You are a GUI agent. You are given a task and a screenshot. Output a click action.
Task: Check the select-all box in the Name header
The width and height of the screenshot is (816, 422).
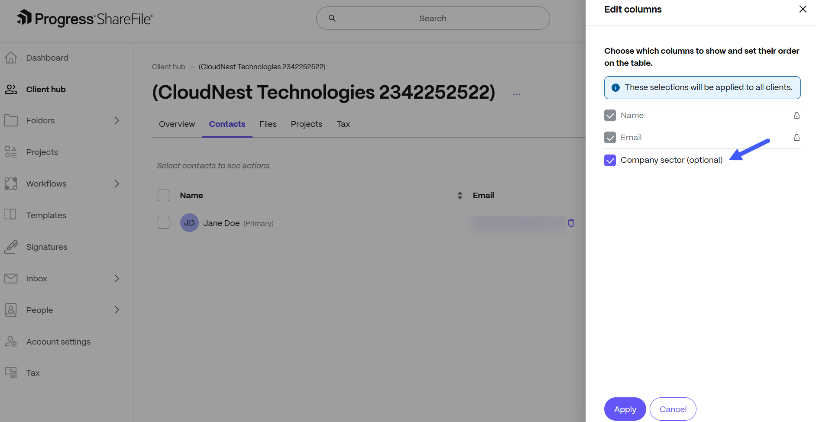[x=163, y=195]
